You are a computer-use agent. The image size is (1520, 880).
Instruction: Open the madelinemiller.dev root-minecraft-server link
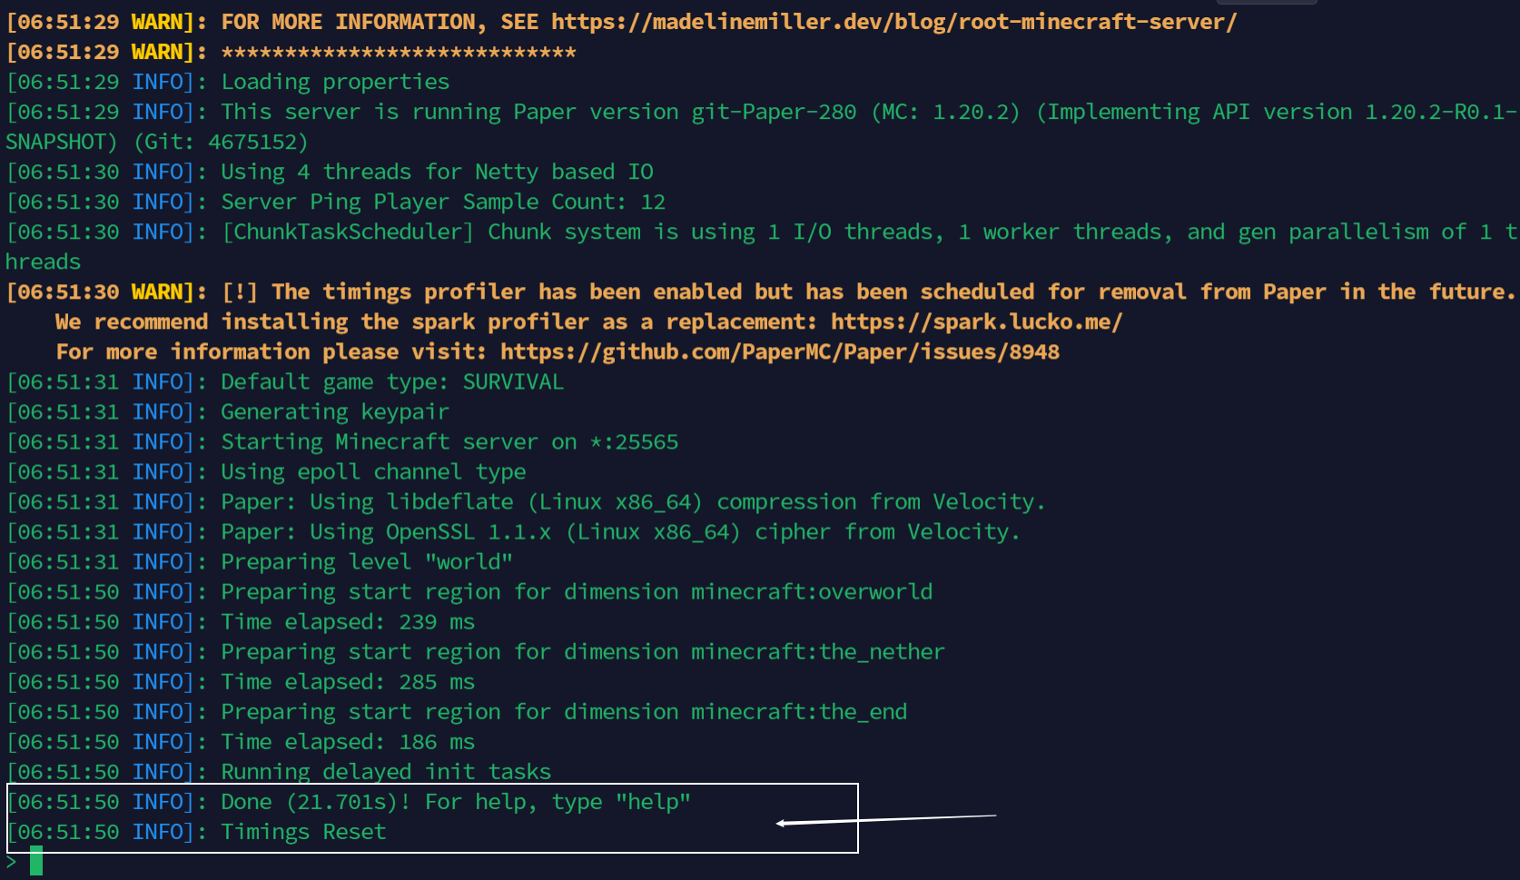(893, 22)
